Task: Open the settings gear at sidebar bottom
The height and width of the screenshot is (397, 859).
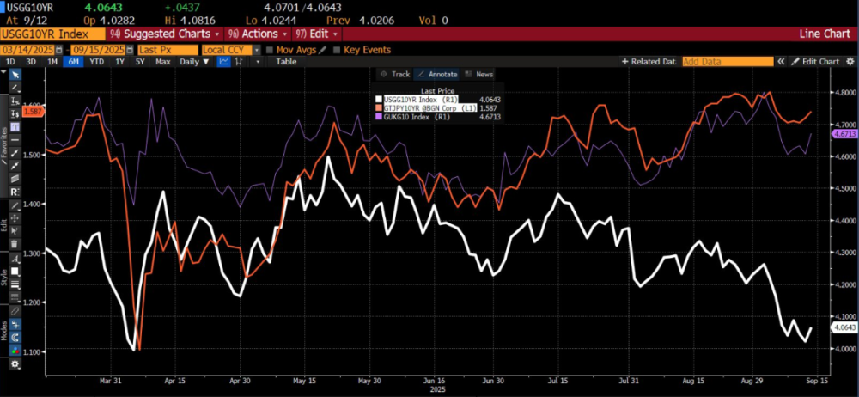Action: pyautogui.click(x=15, y=364)
